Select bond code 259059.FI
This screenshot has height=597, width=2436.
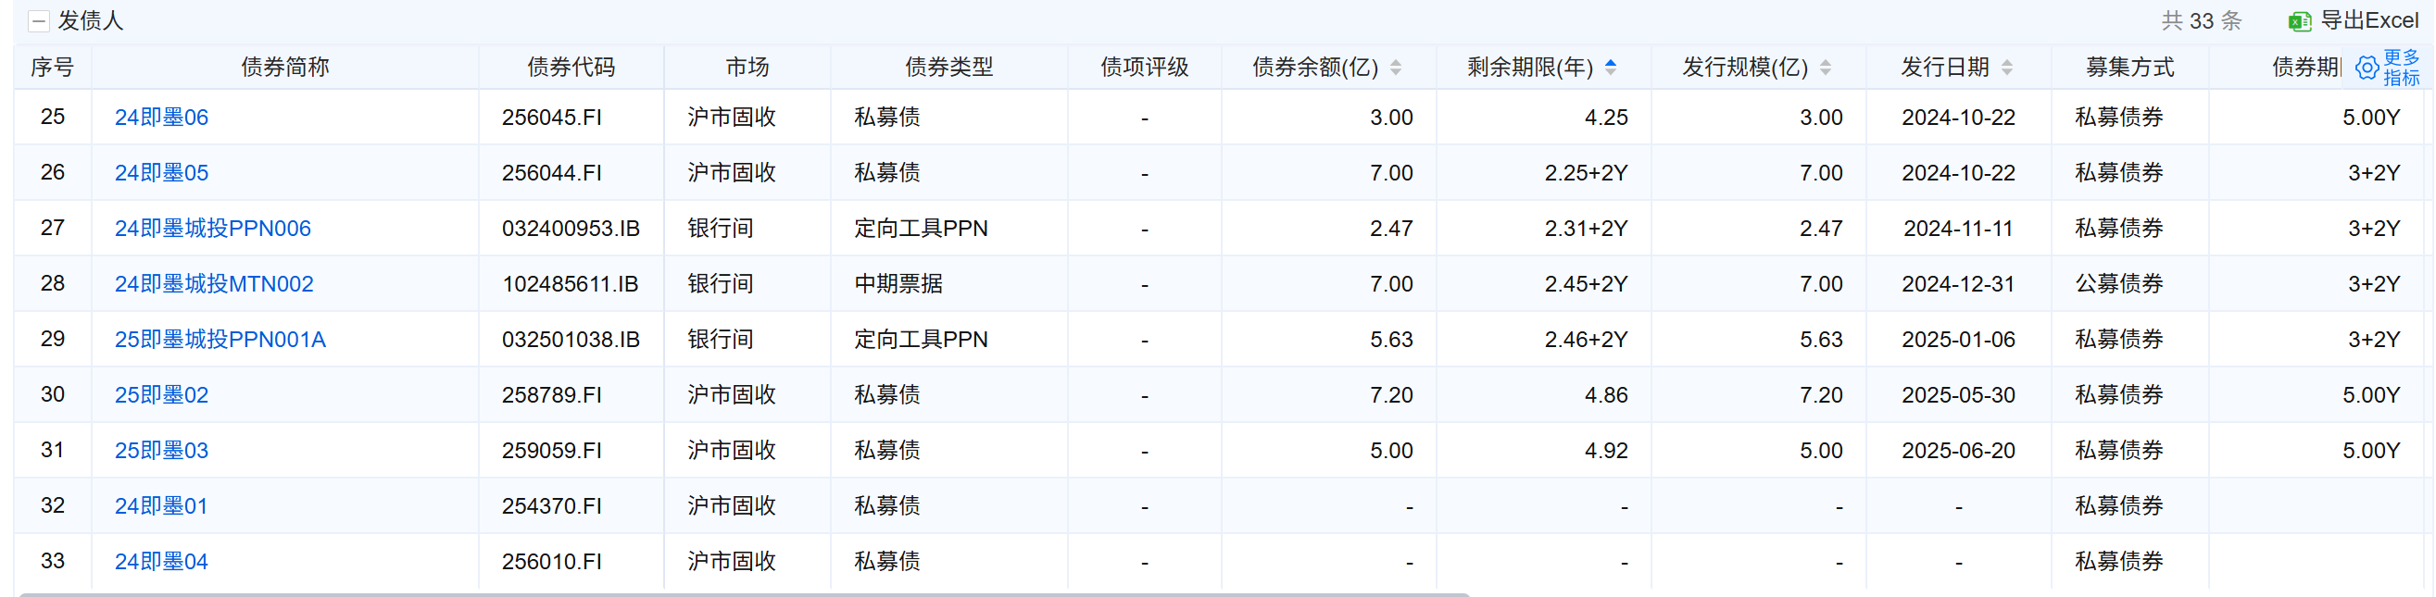click(551, 451)
